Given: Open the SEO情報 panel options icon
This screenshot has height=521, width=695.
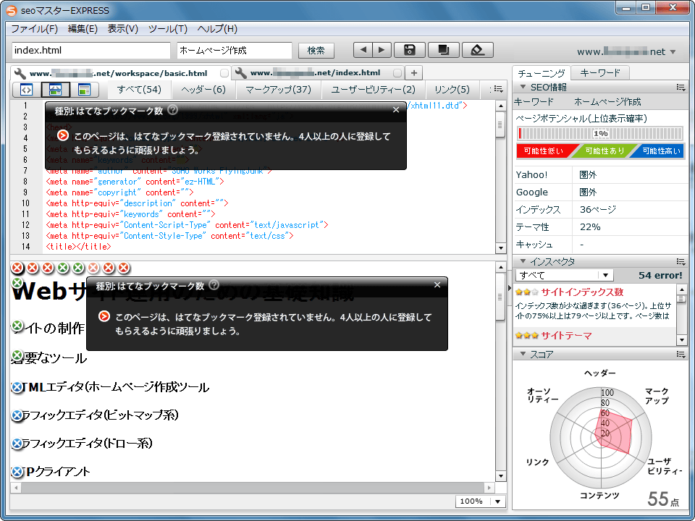Looking at the screenshot, I should click(681, 88).
